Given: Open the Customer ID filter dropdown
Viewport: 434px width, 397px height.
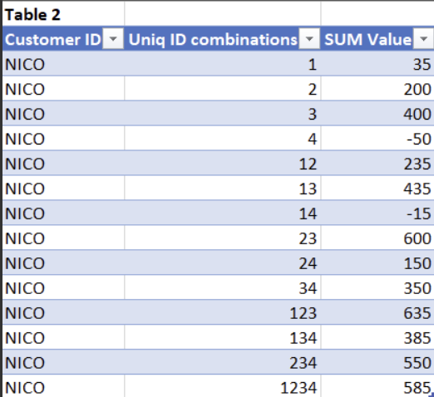Looking at the screenshot, I should coord(113,39).
